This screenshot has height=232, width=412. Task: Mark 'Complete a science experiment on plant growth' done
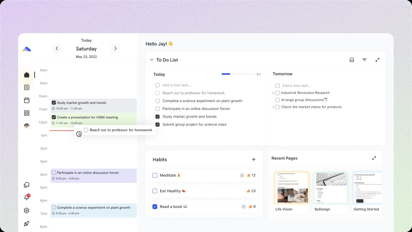tap(157, 101)
